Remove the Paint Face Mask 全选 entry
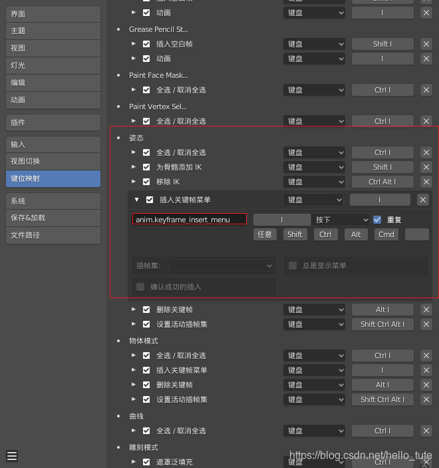Screen dimensions: 439x468 pos(426,90)
